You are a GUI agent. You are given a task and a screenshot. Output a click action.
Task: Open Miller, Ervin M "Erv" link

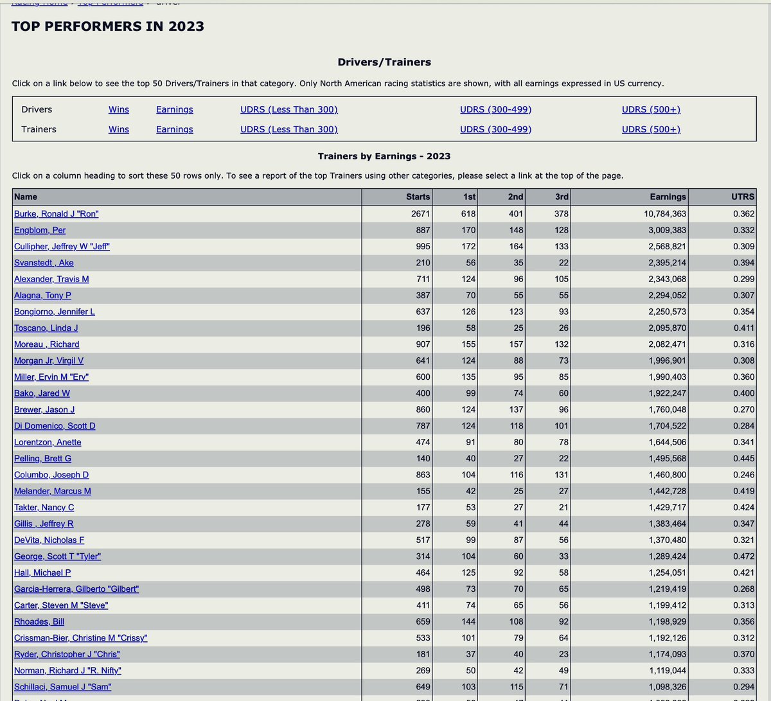point(51,377)
